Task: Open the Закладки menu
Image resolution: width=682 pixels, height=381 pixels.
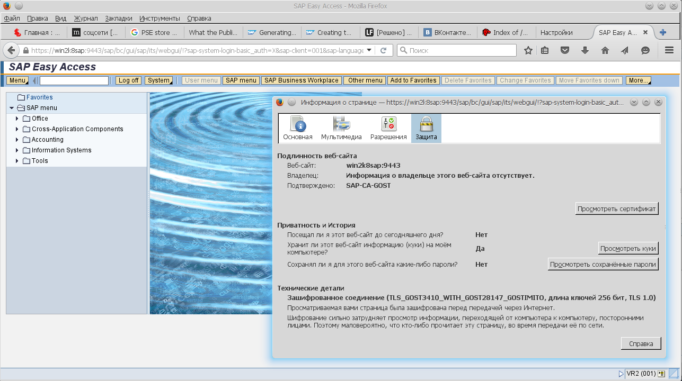Action: tap(119, 18)
